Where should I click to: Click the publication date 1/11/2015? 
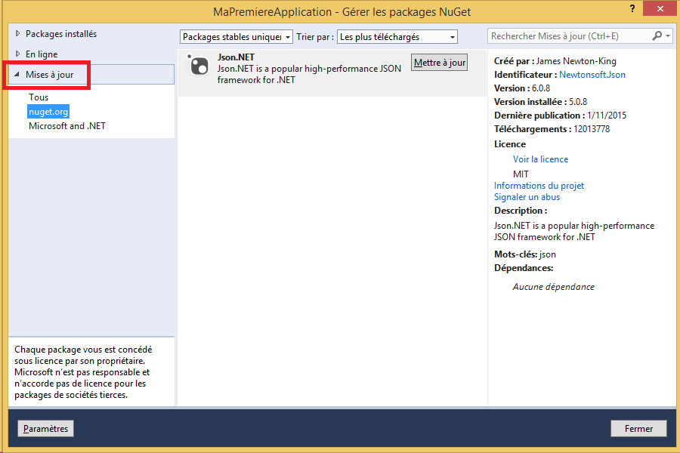(x=607, y=116)
